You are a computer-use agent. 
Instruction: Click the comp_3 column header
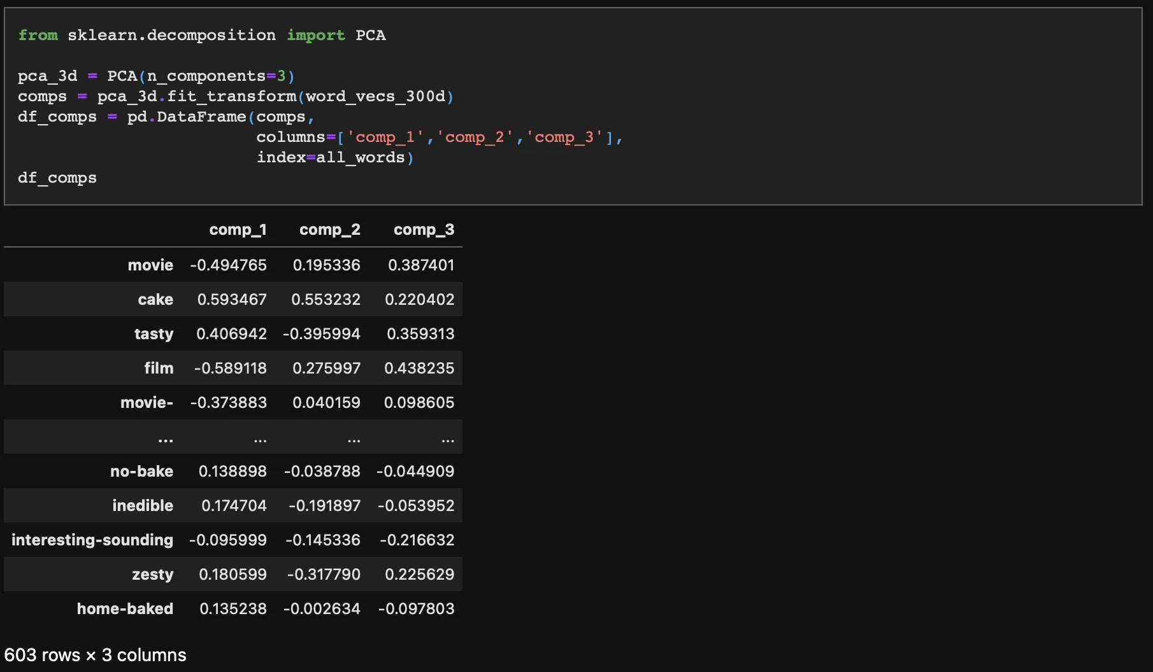pos(424,230)
